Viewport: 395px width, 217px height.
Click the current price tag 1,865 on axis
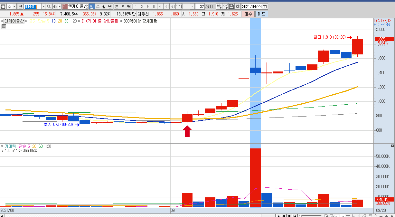tap(384, 39)
